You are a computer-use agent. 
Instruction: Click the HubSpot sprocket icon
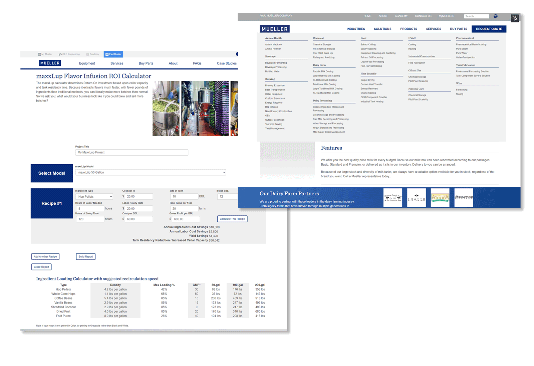tap(515, 18)
